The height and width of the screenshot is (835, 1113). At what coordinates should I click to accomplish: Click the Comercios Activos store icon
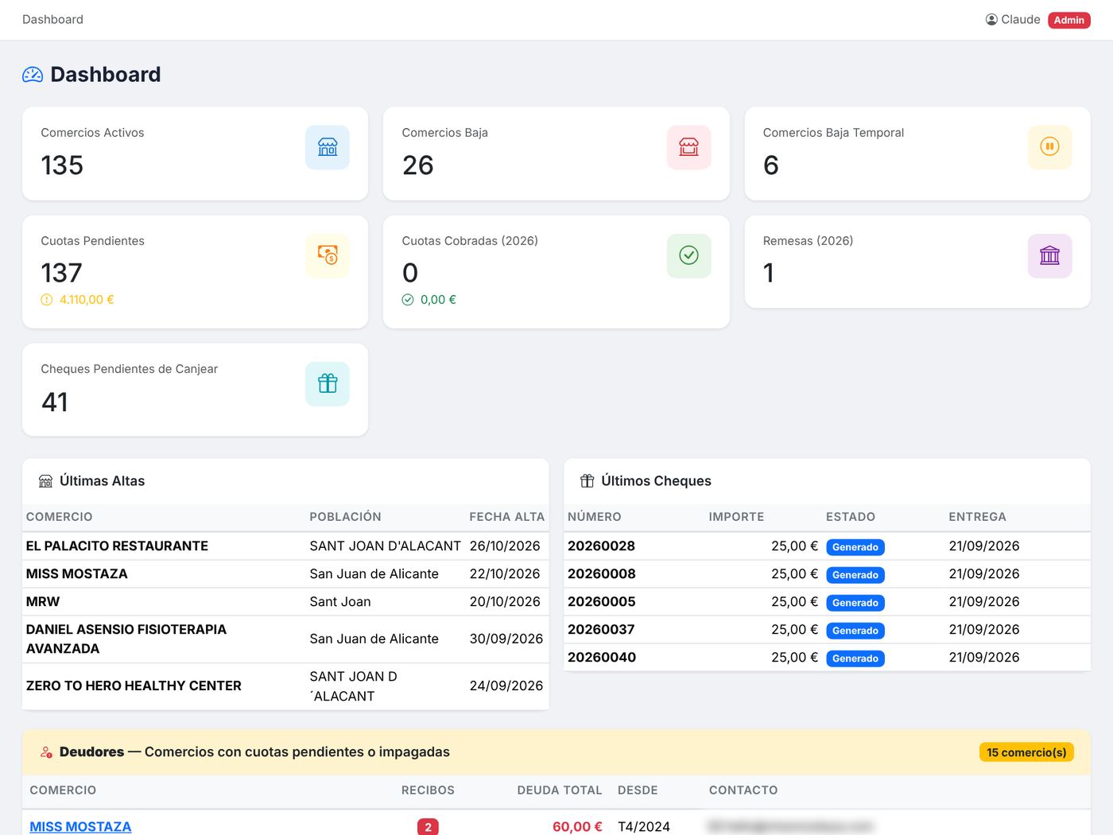coord(328,147)
